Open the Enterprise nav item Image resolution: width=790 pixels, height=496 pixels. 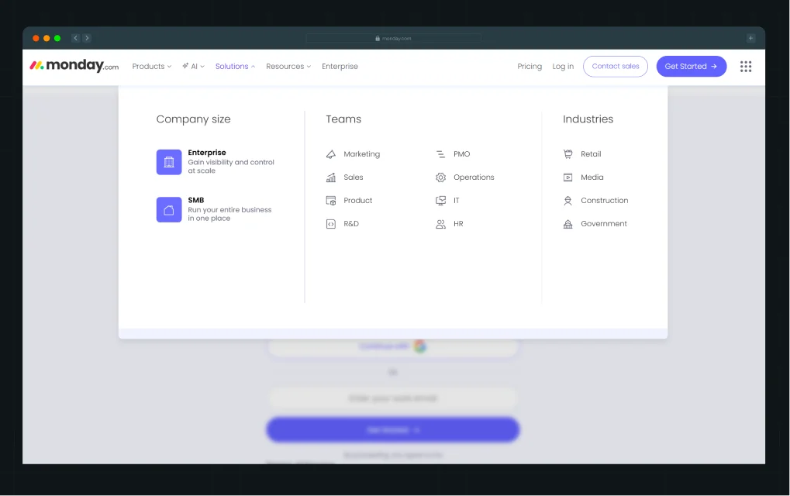pos(340,67)
